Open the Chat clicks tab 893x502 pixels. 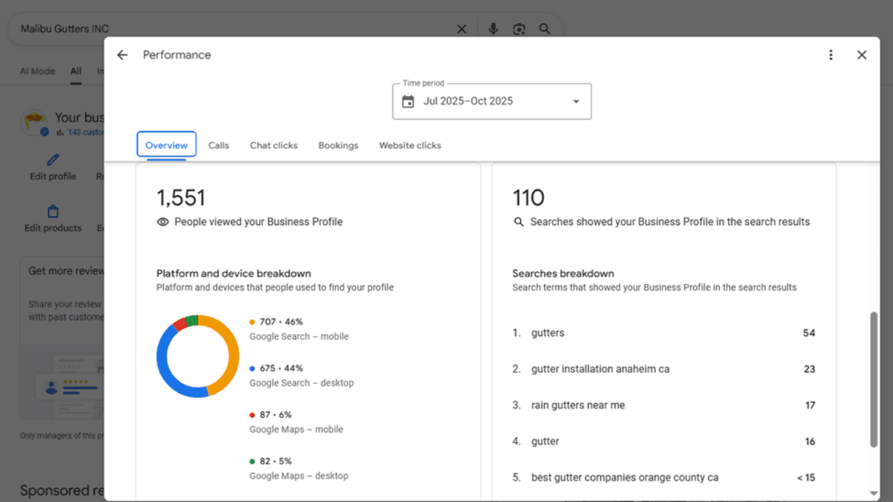[x=273, y=146]
